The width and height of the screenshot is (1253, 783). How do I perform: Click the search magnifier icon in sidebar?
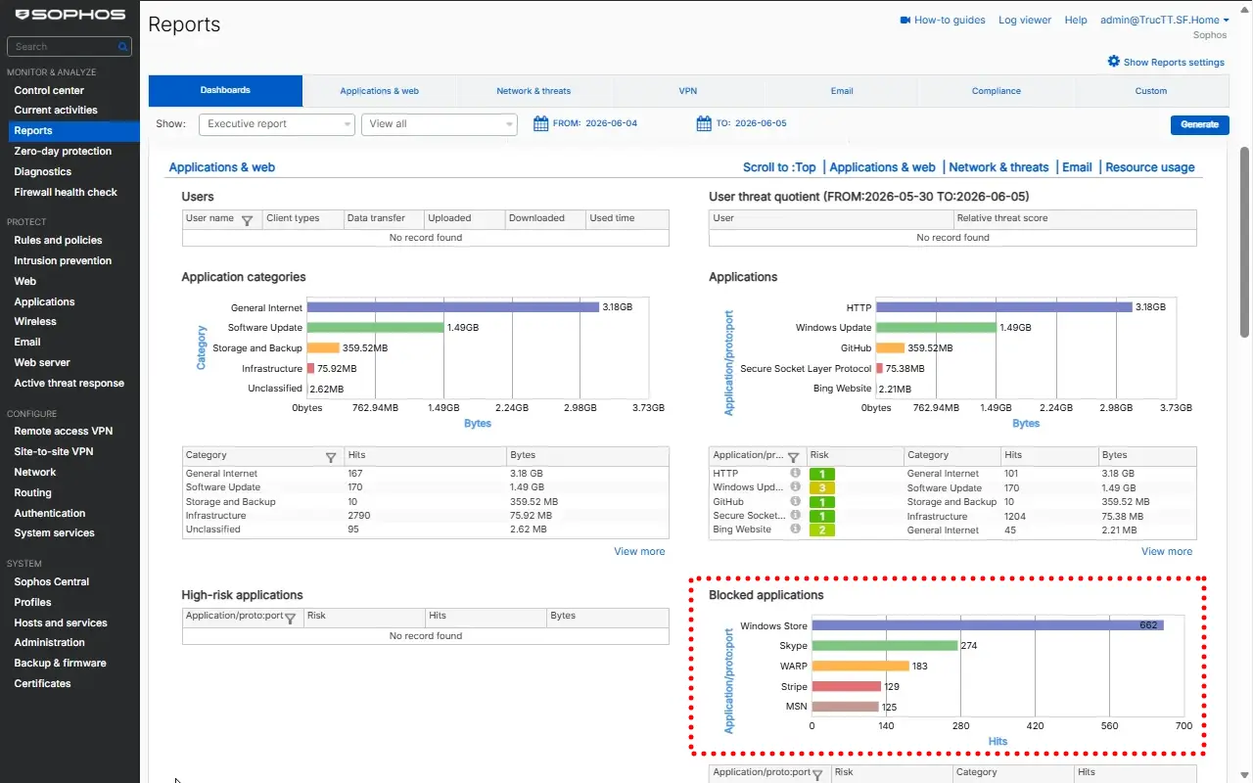pos(123,46)
